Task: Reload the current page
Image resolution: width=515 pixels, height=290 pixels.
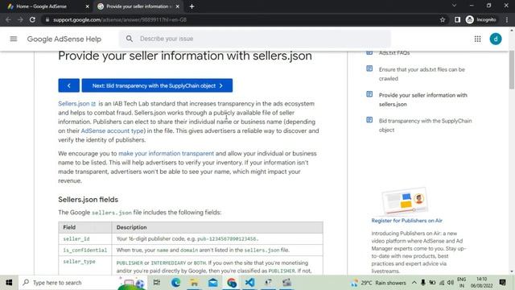Action: pyautogui.click(x=32, y=19)
